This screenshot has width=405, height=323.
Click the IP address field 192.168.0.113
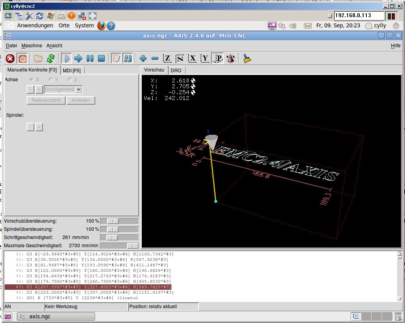pyautogui.click(x=359, y=16)
